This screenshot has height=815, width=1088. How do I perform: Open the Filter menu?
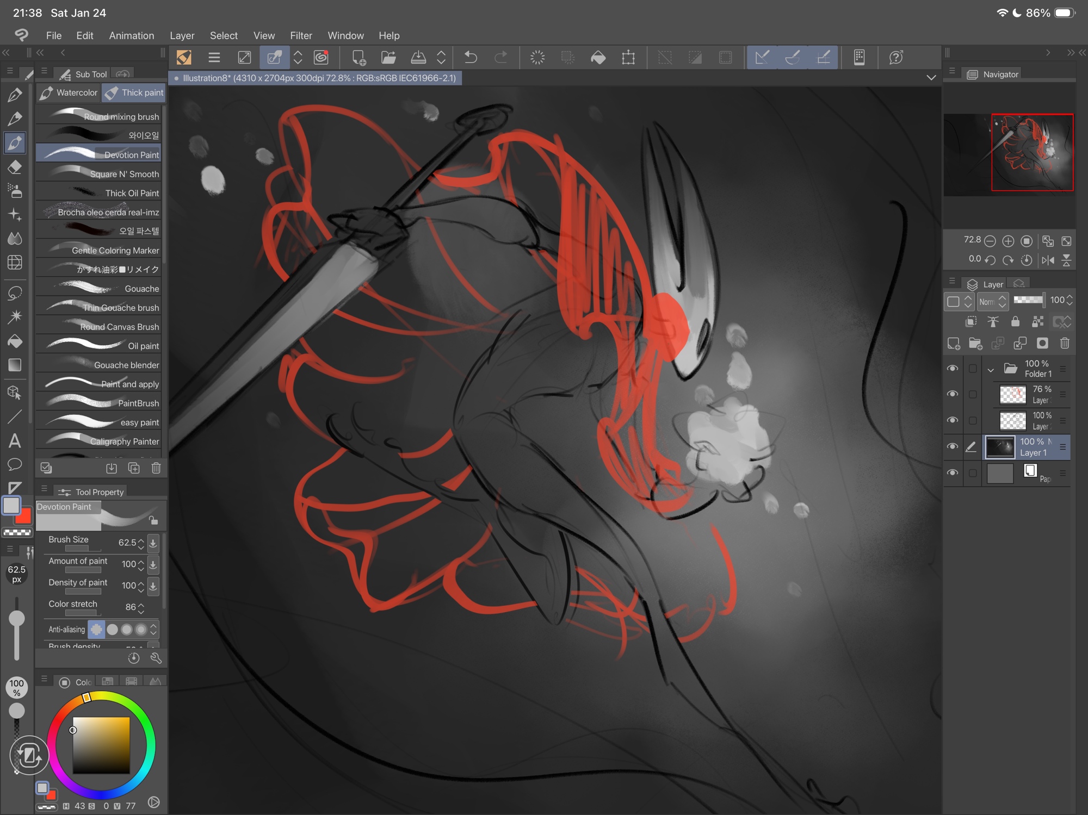point(301,35)
